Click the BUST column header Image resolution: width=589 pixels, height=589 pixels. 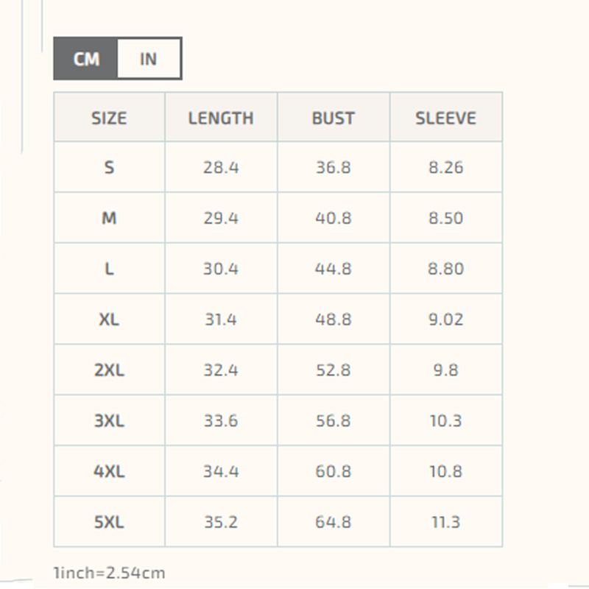pyautogui.click(x=334, y=118)
